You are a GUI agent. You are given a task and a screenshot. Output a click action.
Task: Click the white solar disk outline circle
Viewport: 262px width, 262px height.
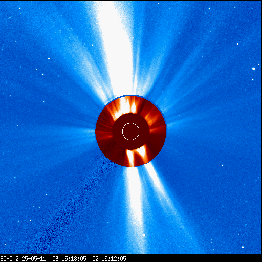131,132
